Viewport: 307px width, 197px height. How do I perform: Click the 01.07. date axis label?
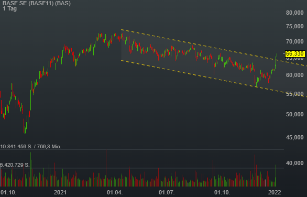pyautogui.click(x=167, y=192)
